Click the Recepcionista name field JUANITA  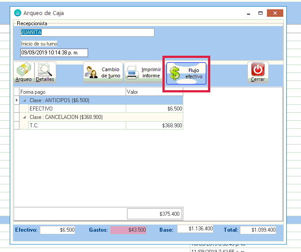87,32
